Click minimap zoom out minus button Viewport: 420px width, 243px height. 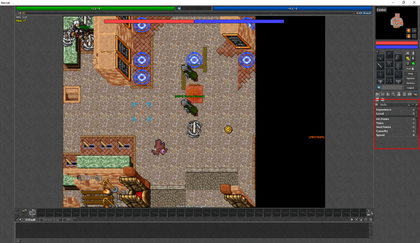tap(414, 36)
